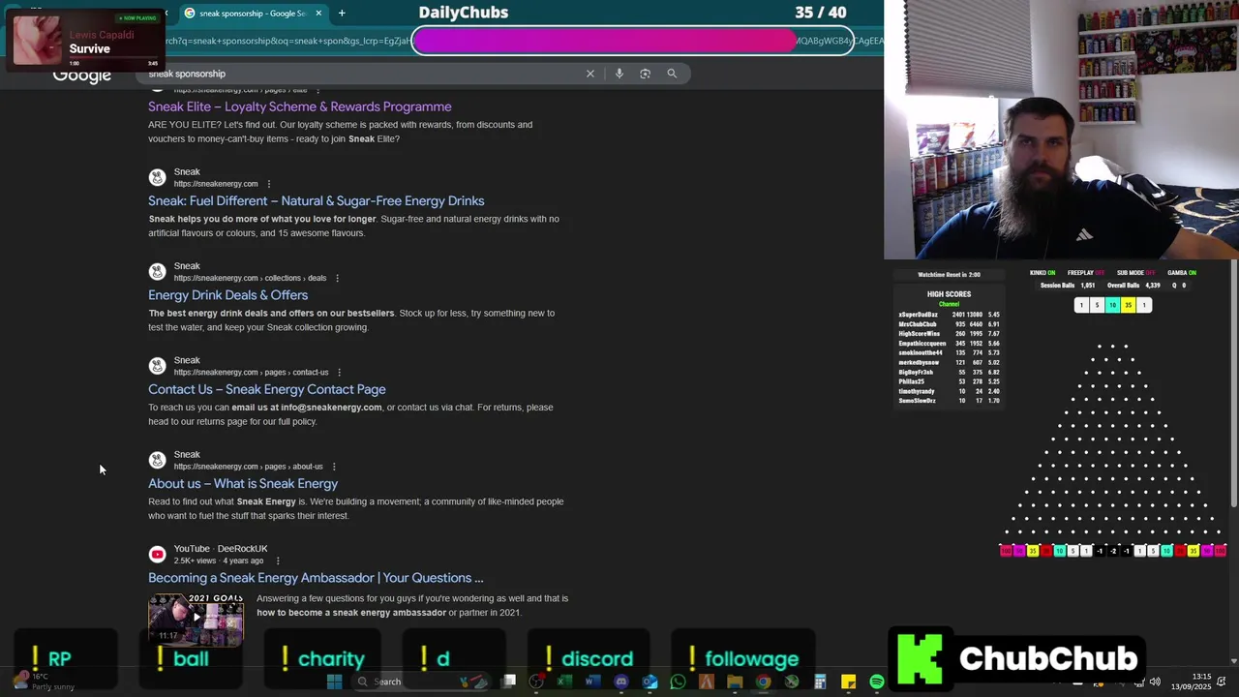Open the Windows Start menu
The width and height of the screenshot is (1239, 697).
[x=335, y=682]
